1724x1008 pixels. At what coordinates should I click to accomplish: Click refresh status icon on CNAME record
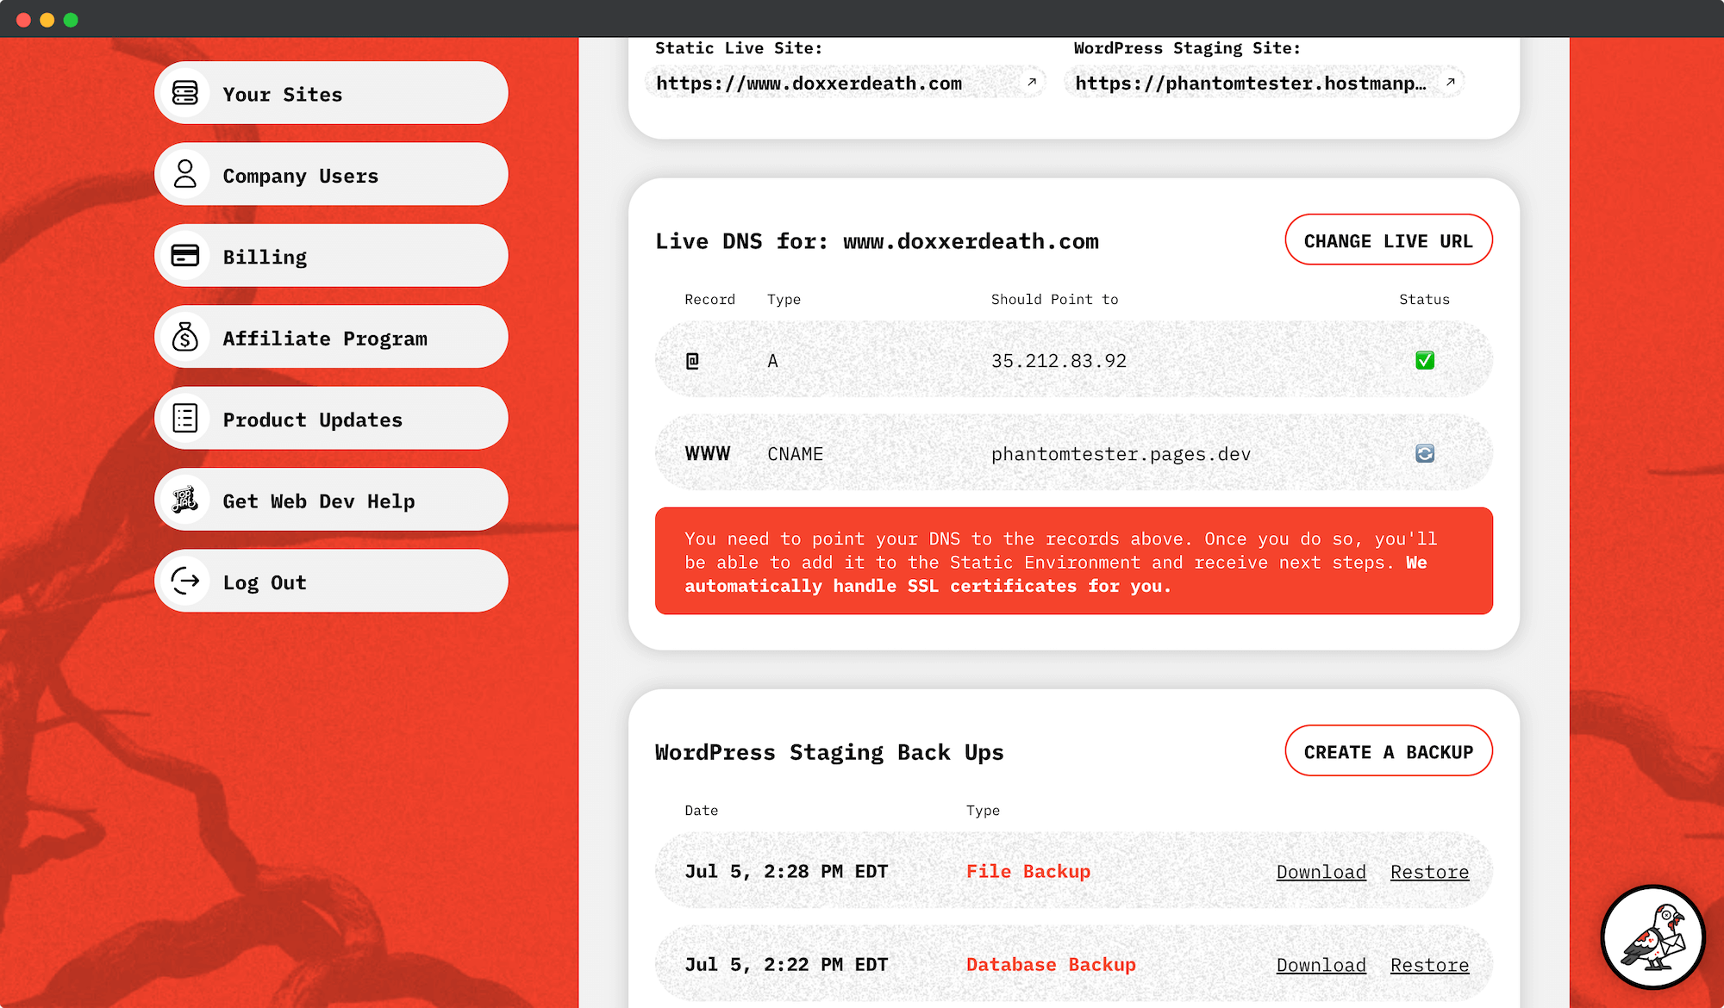click(1425, 453)
